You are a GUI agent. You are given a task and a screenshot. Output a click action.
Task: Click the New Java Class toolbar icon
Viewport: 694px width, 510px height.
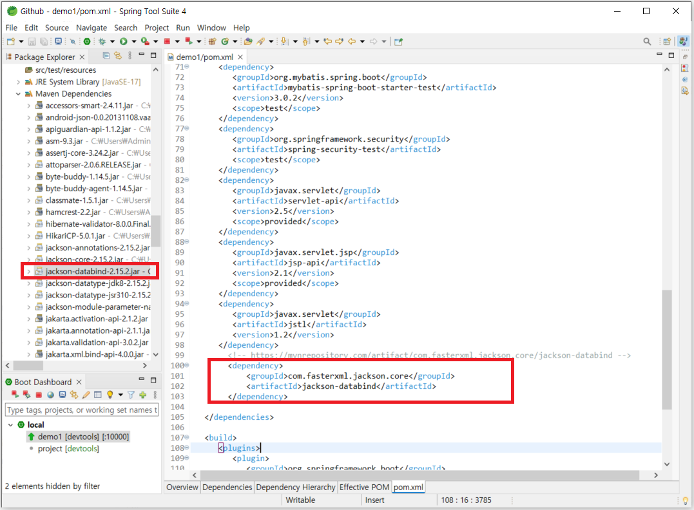coord(225,42)
